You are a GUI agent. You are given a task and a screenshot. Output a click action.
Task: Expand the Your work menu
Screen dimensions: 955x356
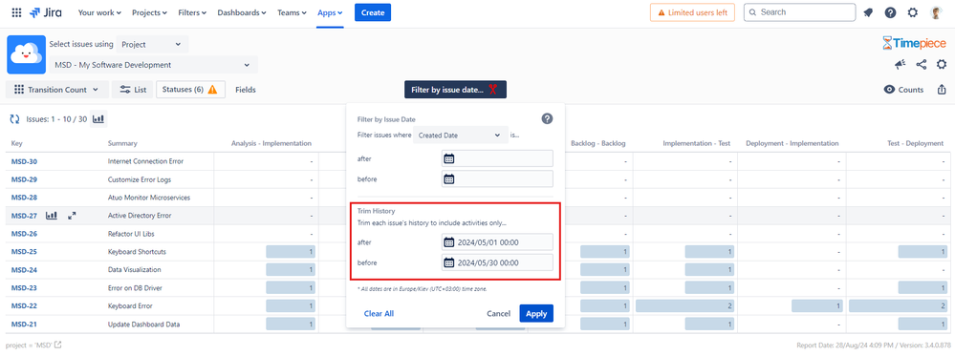click(99, 12)
